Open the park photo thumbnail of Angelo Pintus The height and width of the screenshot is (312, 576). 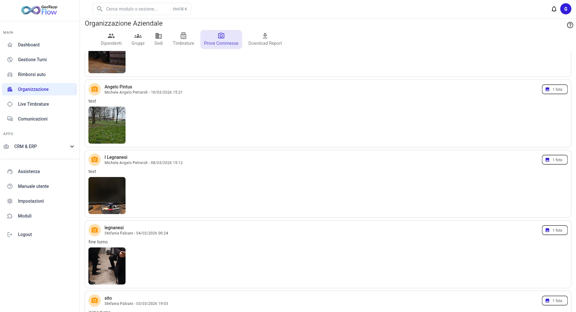[x=107, y=125]
